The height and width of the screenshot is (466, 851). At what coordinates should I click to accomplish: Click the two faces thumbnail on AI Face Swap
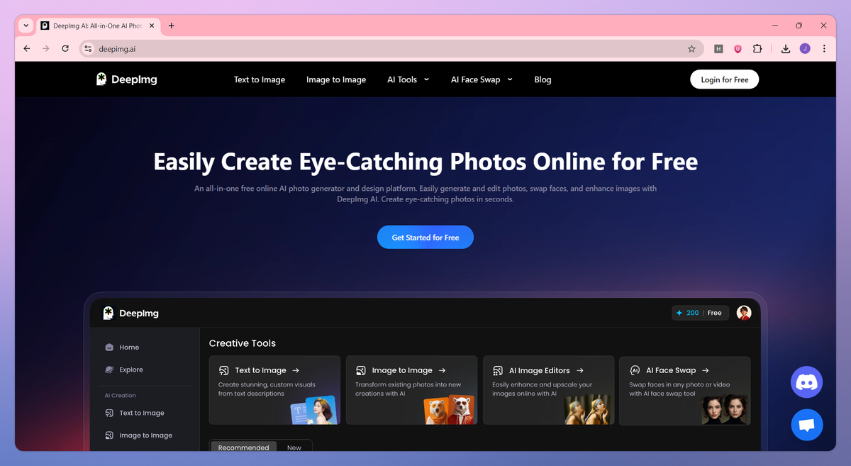725,410
